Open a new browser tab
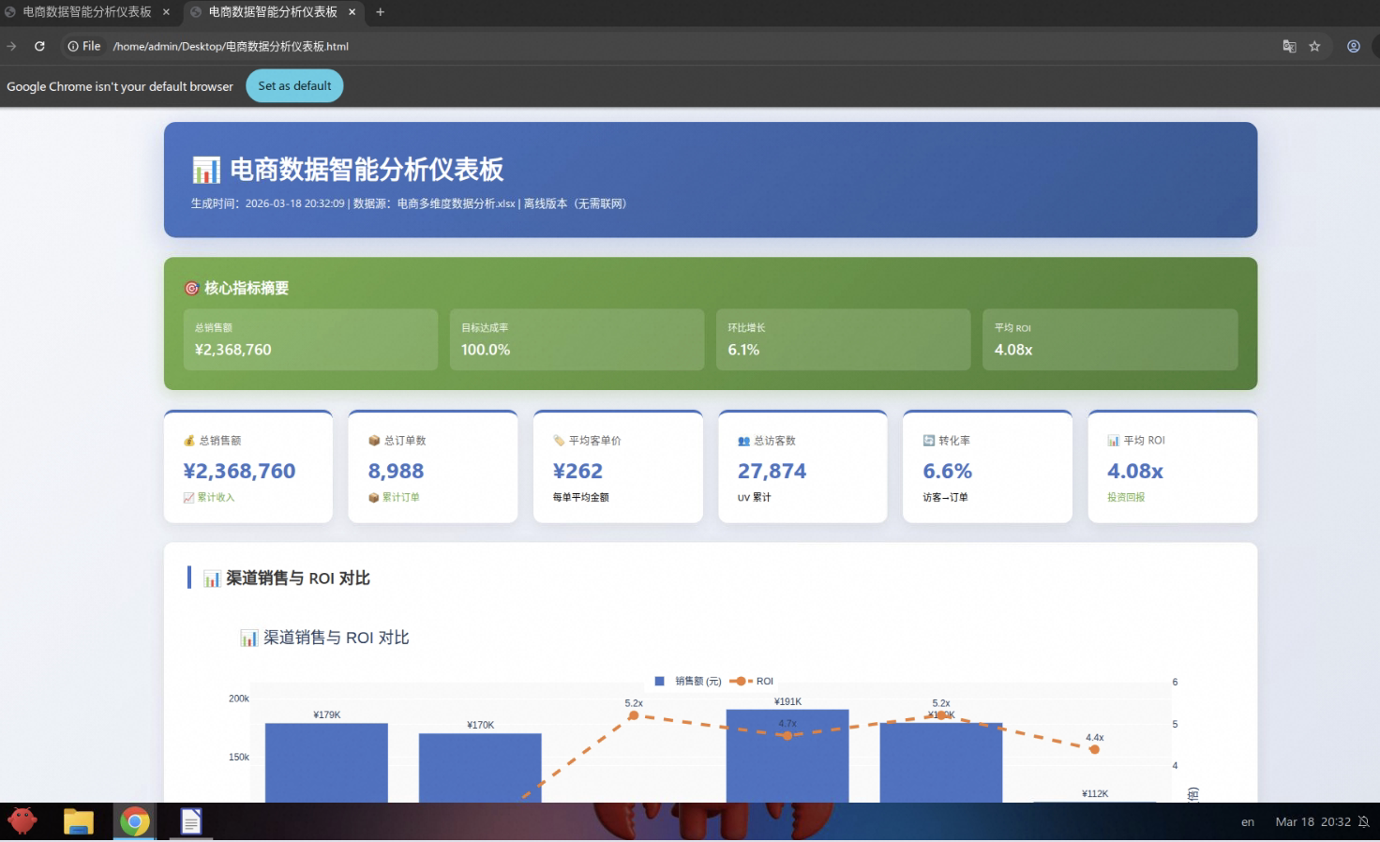1380x842 pixels. coord(380,12)
